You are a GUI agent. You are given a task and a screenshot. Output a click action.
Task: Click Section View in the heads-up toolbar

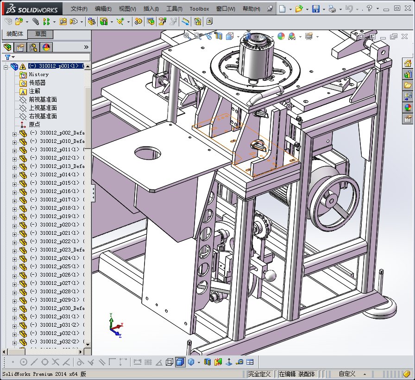pyautogui.click(x=219, y=36)
